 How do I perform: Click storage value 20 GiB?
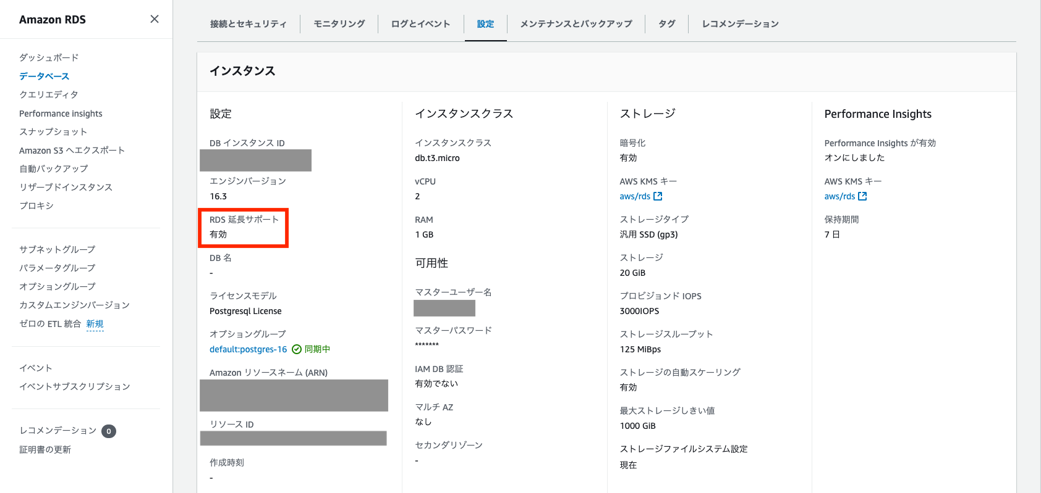(x=632, y=273)
